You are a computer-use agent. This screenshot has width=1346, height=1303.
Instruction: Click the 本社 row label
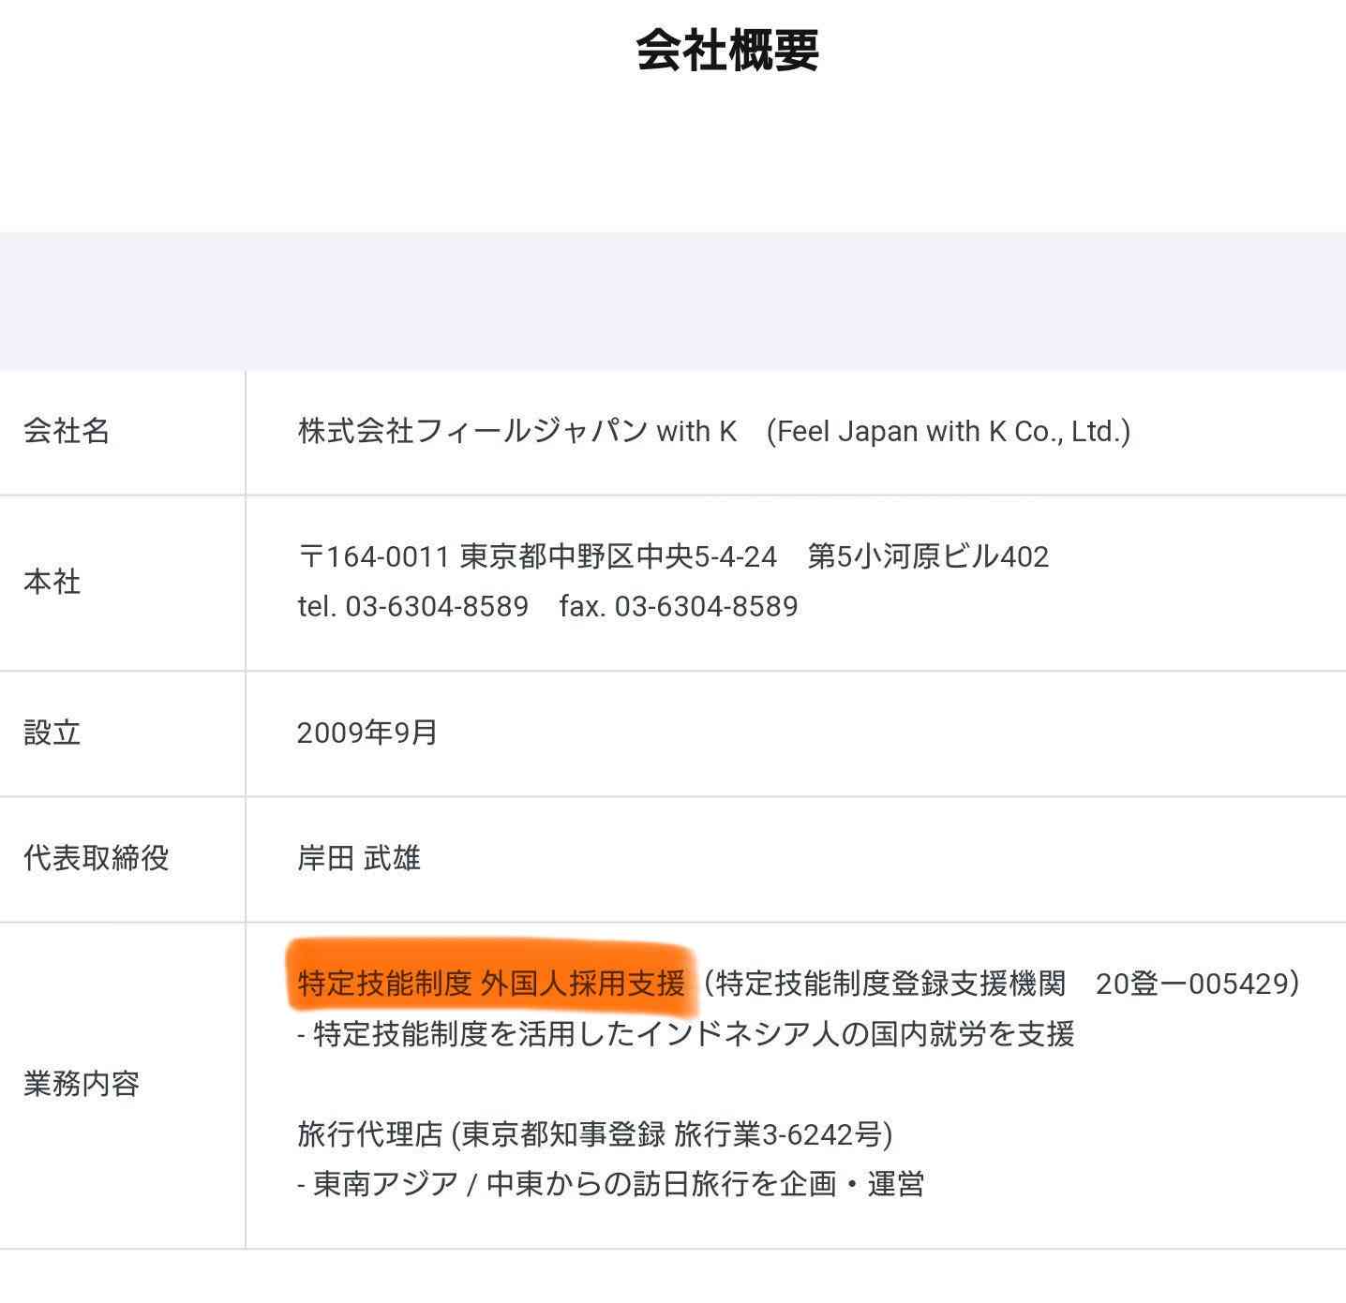click(52, 582)
